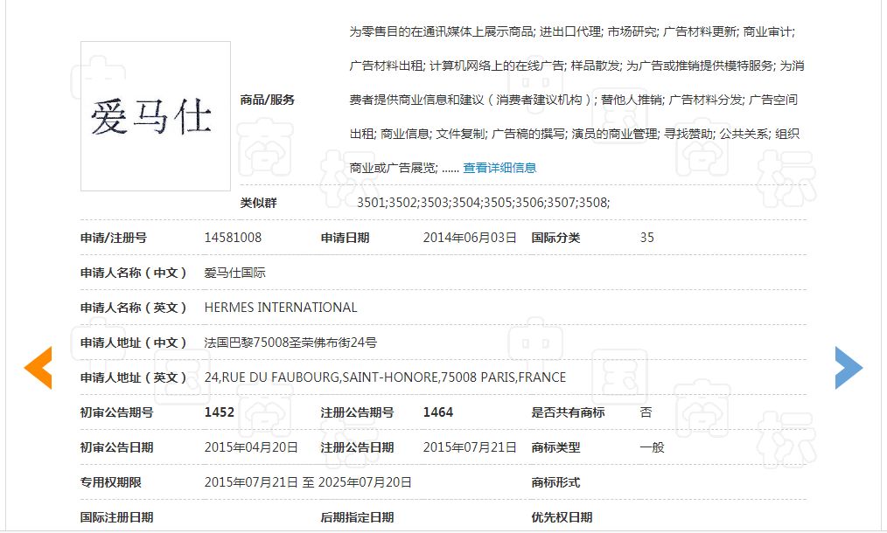Go to next record with blue arrow
Screen dimensions: 887x533
(x=849, y=367)
